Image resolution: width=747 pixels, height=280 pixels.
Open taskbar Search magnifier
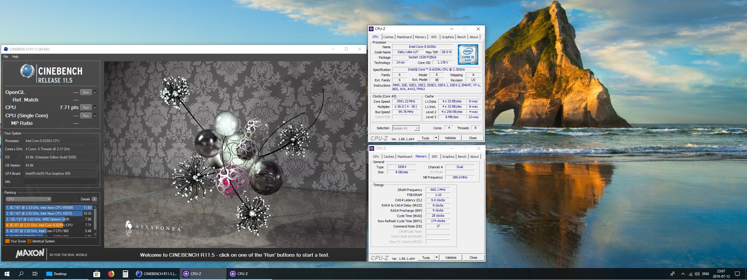point(21,274)
